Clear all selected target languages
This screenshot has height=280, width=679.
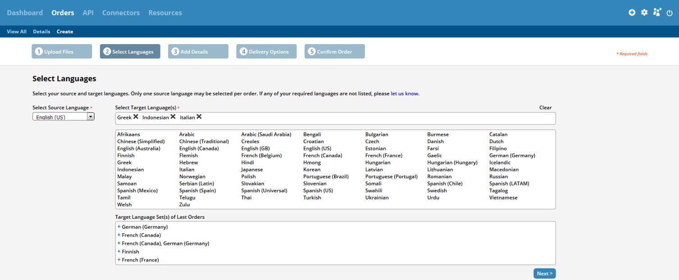[545, 108]
